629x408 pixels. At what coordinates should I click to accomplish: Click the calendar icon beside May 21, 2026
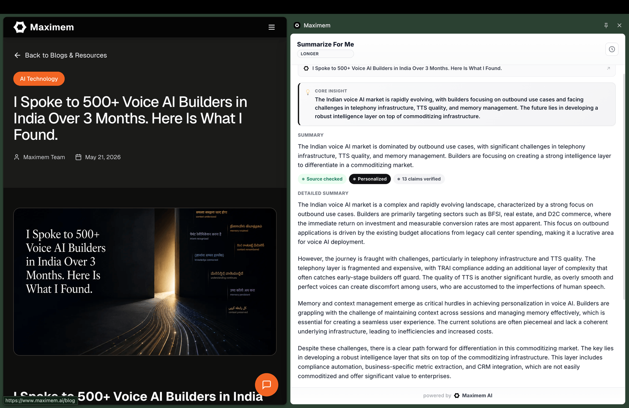(78, 157)
